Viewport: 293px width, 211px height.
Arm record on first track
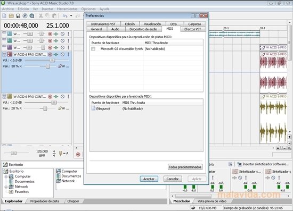[50, 34]
